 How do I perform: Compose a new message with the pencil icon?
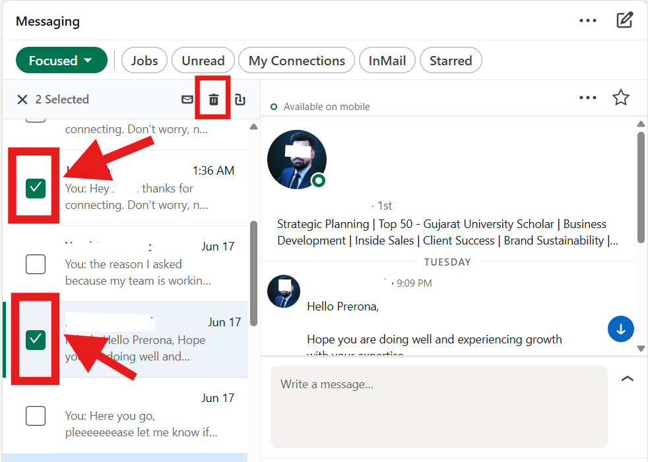point(624,20)
